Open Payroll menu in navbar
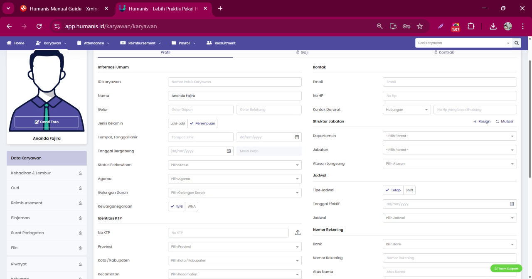The height and width of the screenshot is (279, 532). [184, 43]
